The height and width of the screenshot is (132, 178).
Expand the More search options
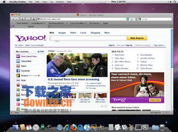[107, 33]
